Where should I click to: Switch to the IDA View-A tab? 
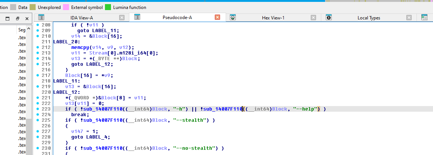tap(82, 18)
